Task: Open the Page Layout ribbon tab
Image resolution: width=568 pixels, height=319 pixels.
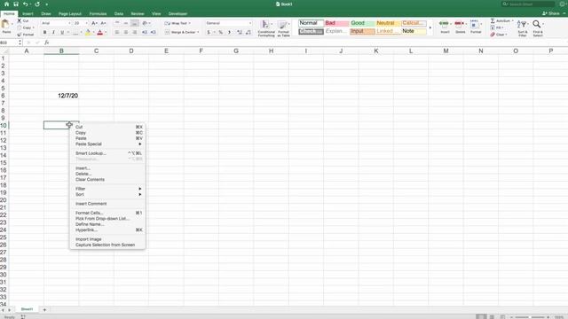Action: pyautogui.click(x=70, y=14)
